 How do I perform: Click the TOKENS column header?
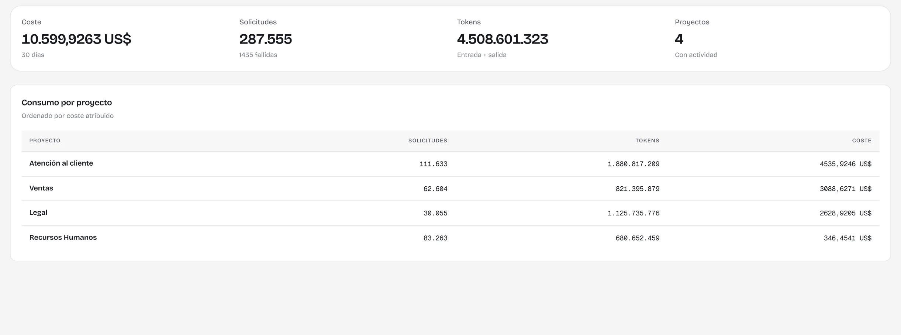647,141
